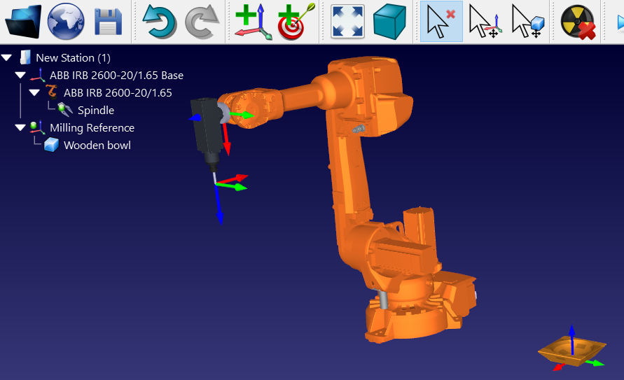
Task: Collapse the New Station (1) tree
Action: pos(7,57)
